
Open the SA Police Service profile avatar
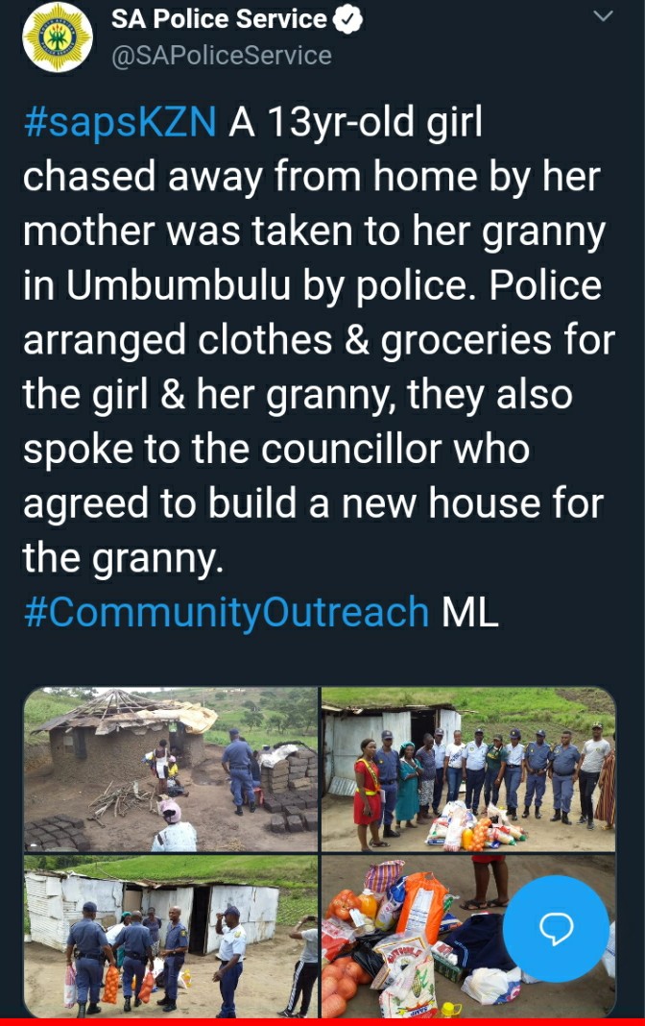(x=58, y=37)
